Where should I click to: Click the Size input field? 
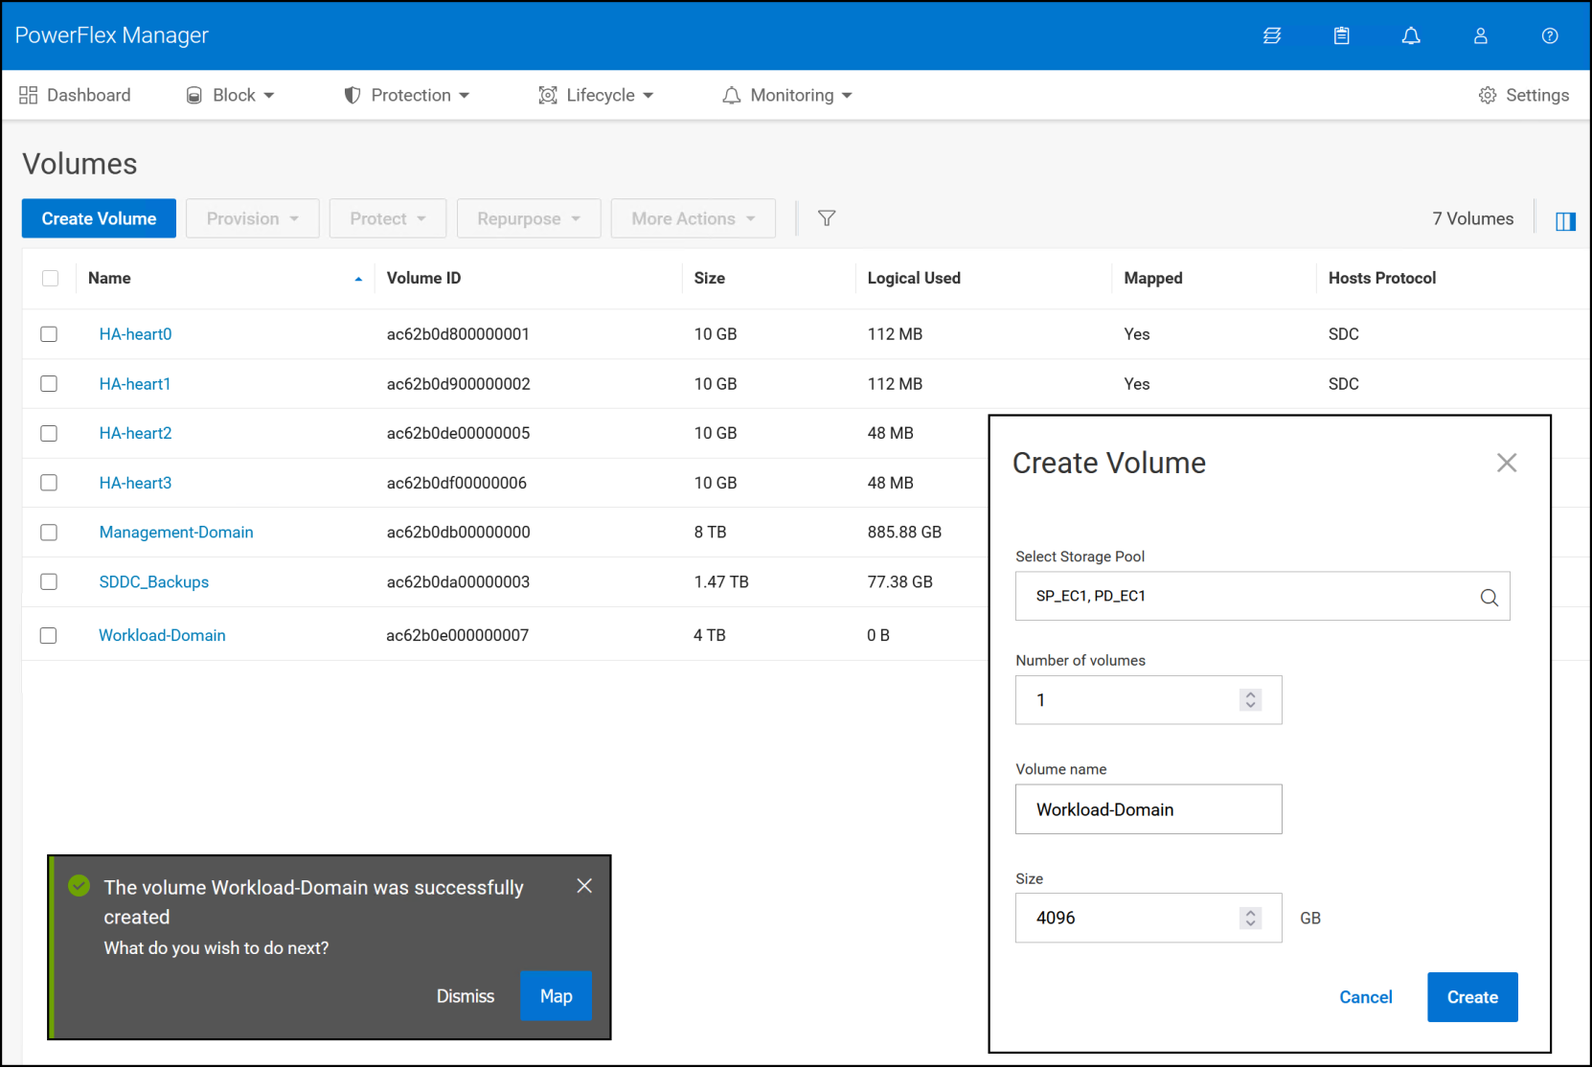point(1149,918)
